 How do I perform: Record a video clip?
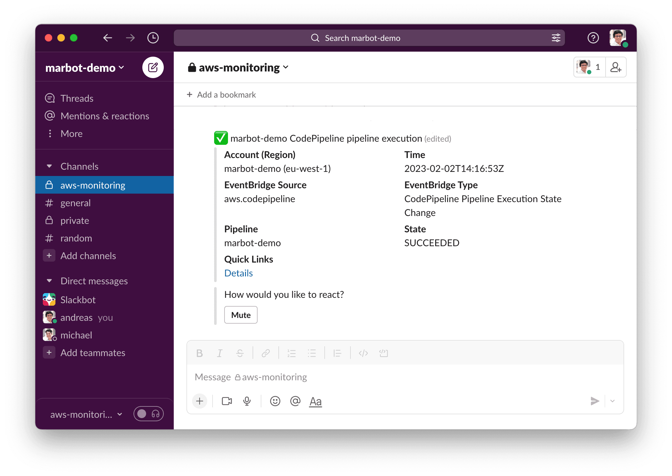227,401
